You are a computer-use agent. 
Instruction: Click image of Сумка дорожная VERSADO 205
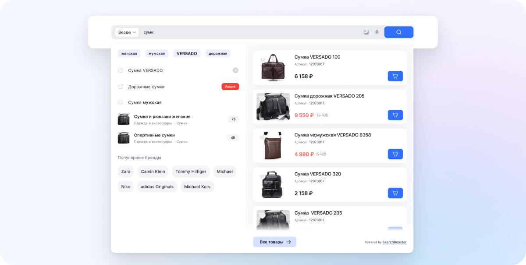tap(273, 107)
